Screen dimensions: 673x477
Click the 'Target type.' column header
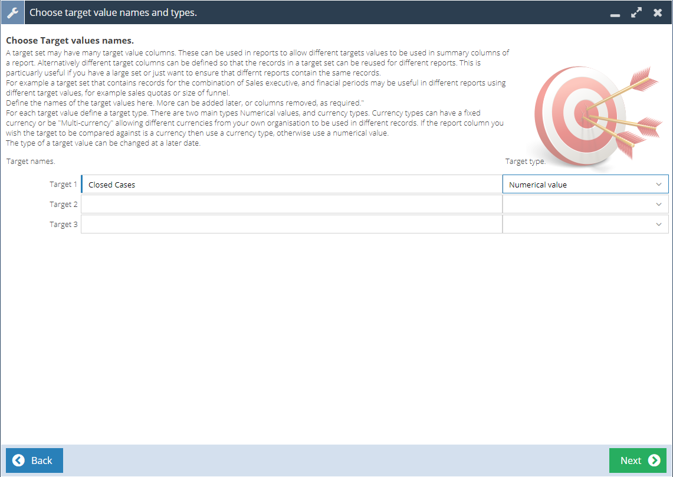point(525,161)
